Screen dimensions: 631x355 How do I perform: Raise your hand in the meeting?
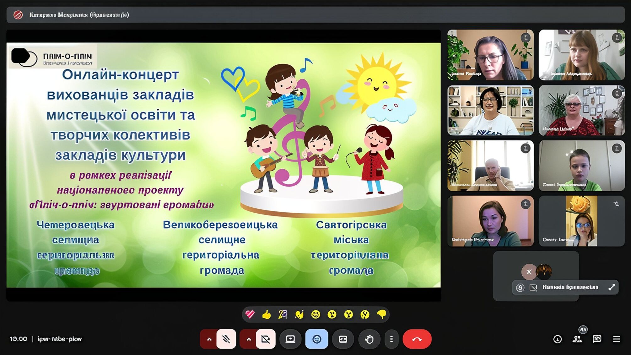tap(369, 339)
